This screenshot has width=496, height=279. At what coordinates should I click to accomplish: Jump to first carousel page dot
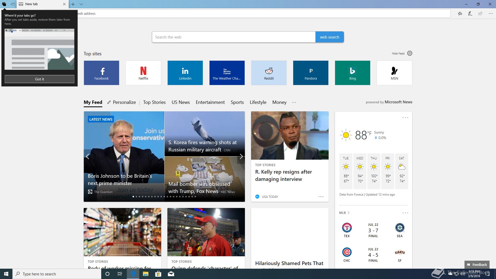(x=133, y=197)
